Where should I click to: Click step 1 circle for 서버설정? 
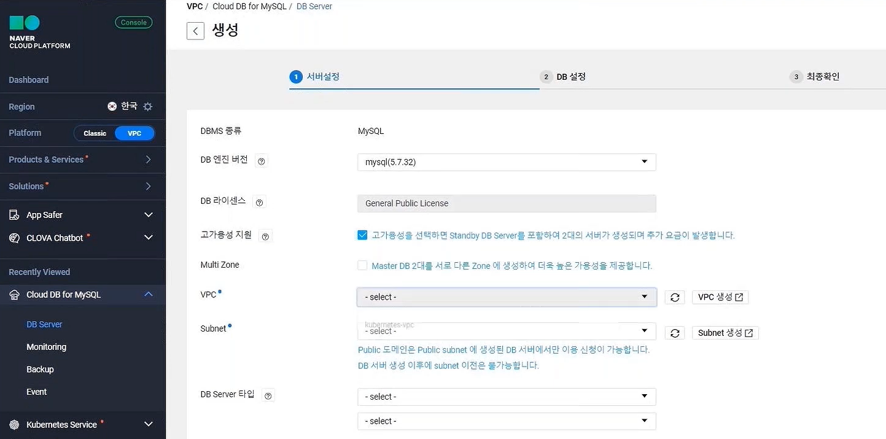click(296, 77)
